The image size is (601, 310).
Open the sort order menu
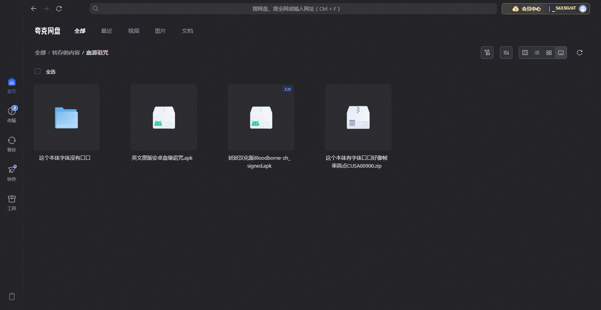(506, 53)
